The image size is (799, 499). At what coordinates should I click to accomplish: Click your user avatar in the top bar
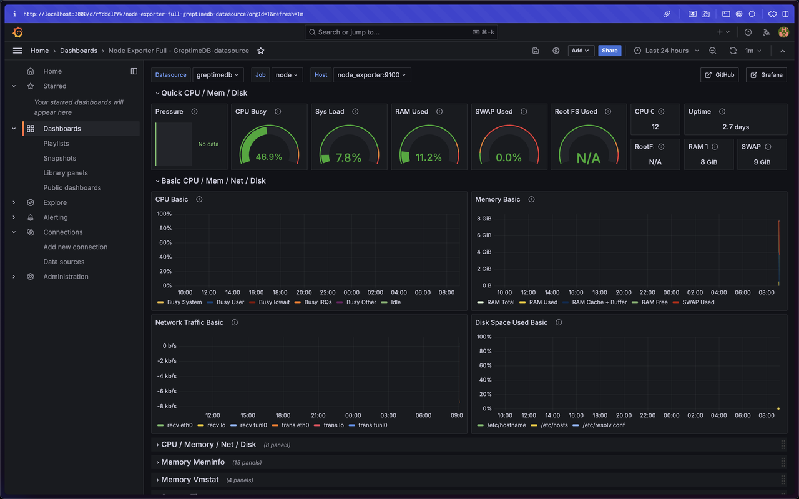(x=783, y=32)
